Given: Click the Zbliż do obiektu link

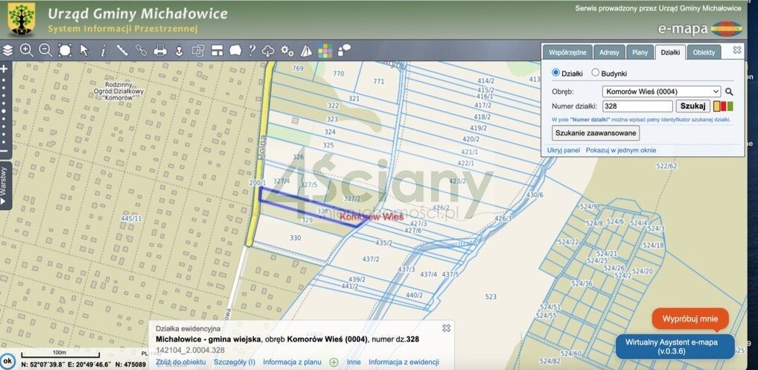Looking at the screenshot, I should (x=181, y=363).
